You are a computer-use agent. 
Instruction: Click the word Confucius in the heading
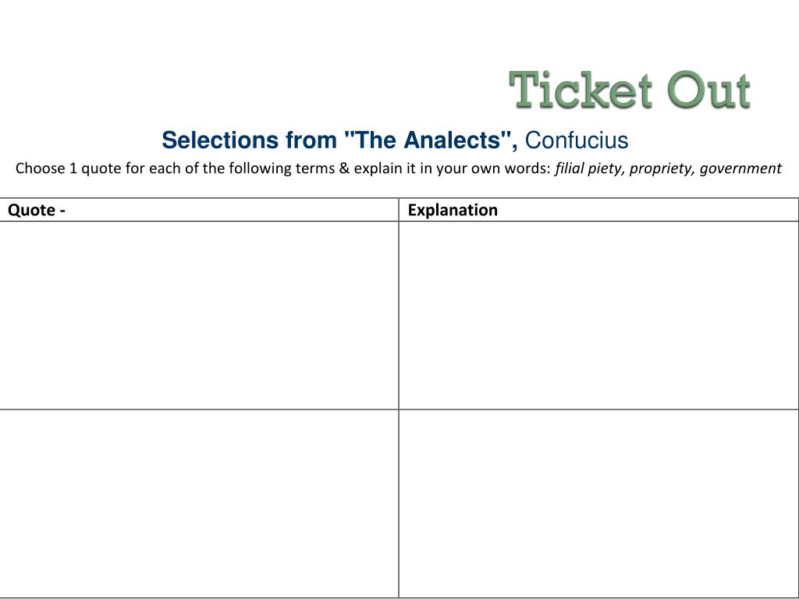[577, 140]
